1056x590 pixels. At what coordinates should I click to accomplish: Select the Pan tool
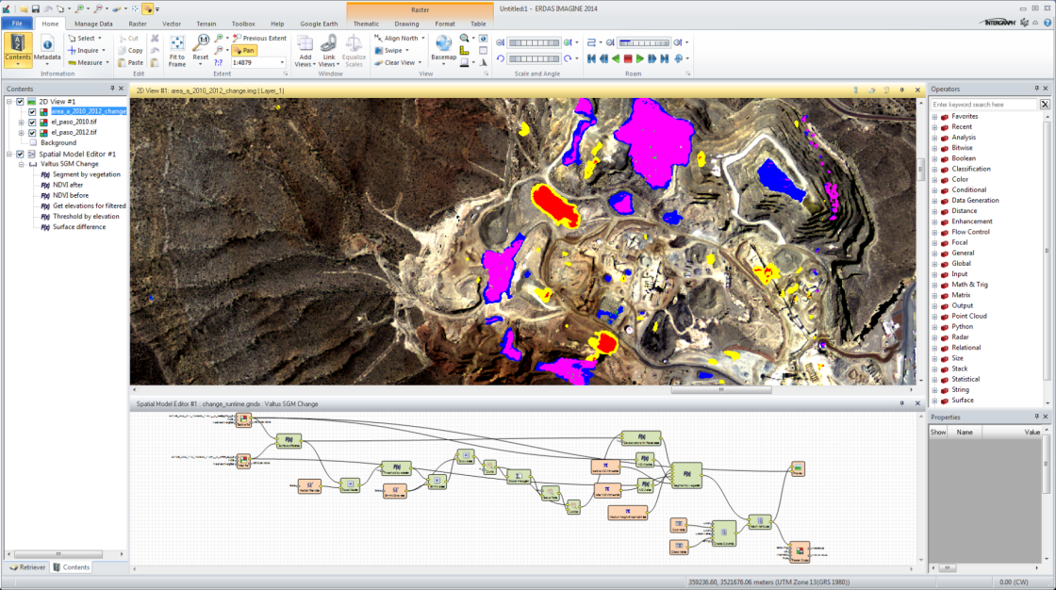click(x=244, y=50)
